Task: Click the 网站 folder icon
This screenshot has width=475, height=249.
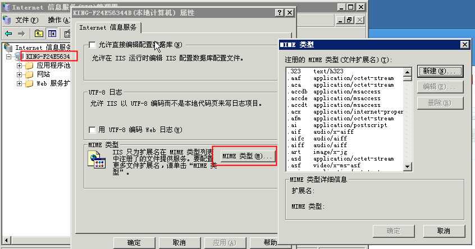Action: click(29, 74)
